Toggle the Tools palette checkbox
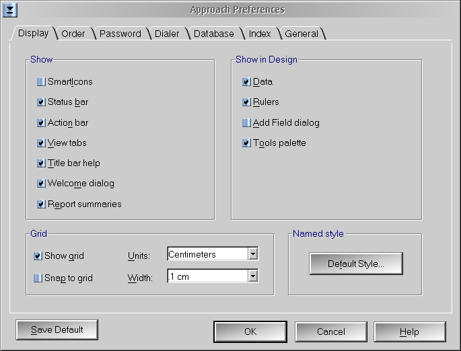The height and width of the screenshot is (351, 461). coord(246,143)
